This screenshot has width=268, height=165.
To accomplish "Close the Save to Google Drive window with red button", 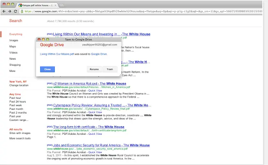I will [x=39, y=40].
